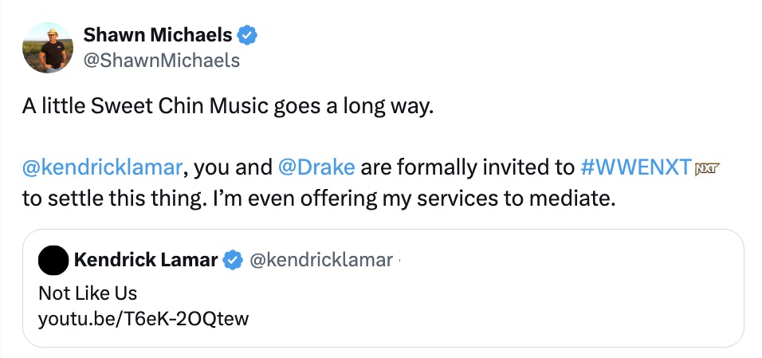Viewport: 762px width, 358px height.
Task: Click the "A little Sweet Chin Music" sentence
Action: click(227, 107)
